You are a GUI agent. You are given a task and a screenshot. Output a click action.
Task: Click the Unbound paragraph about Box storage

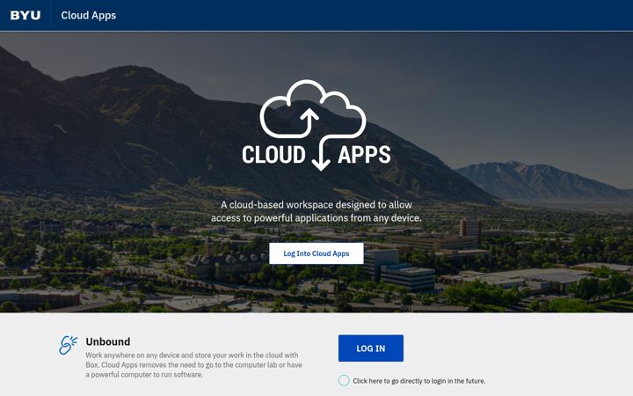tap(193, 365)
